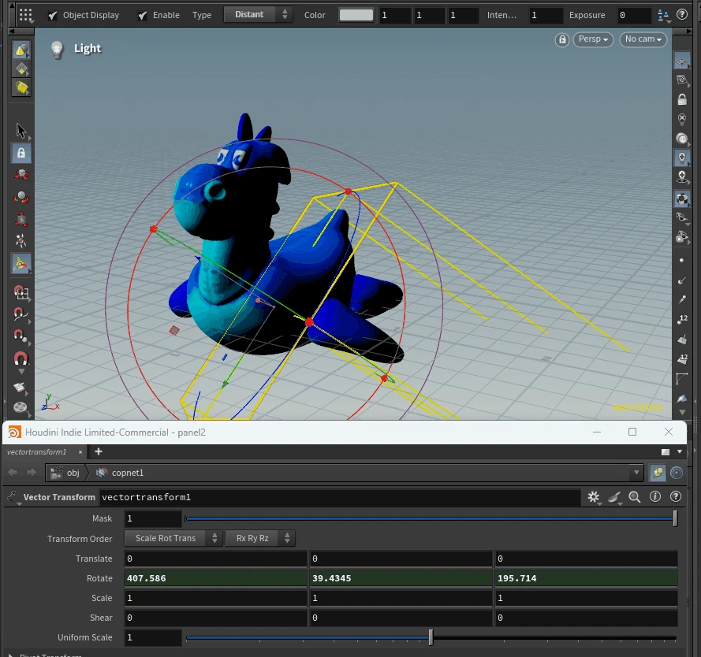The height and width of the screenshot is (657, 701).
Task: Go forward in network path history
Action: click(x=32, y=473)
